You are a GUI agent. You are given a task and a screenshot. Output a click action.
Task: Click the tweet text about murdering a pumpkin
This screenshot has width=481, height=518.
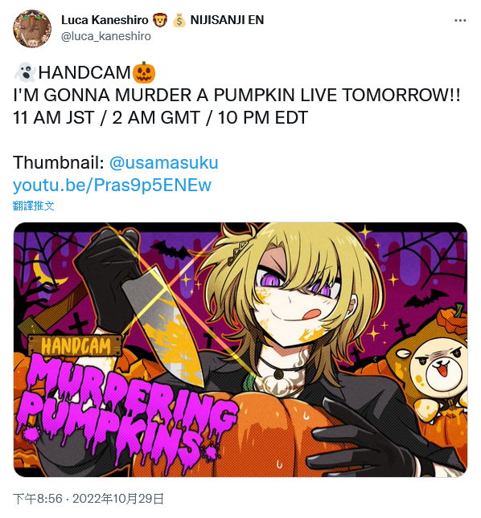(x=236, y=95)
